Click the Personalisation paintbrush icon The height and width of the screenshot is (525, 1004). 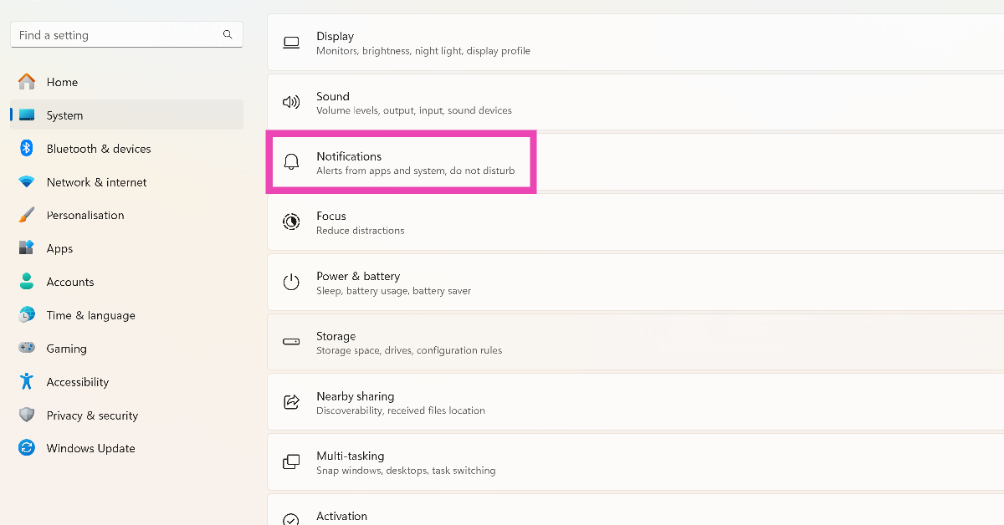pos(27,215)
